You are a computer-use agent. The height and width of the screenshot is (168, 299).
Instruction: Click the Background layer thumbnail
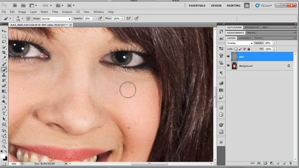(235, 66)
